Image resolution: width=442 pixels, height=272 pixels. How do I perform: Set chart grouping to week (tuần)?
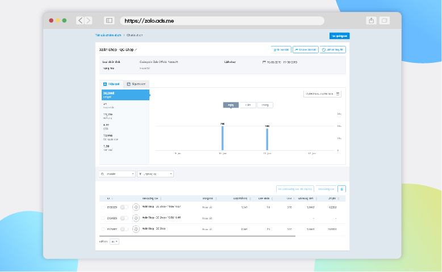248,105
